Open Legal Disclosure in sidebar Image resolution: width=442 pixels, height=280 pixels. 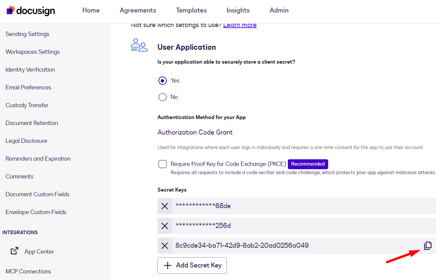(26, 141)
